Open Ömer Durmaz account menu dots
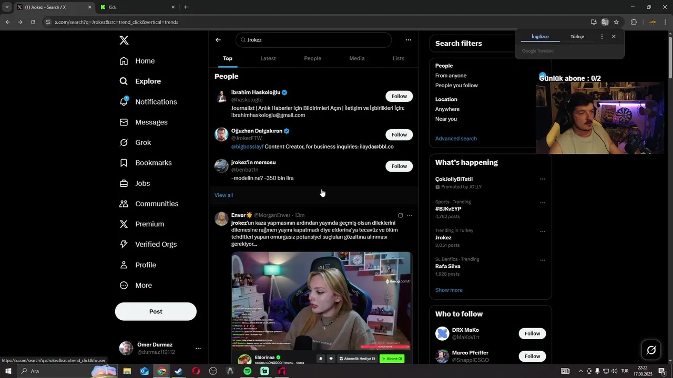Image resolution: width=673 pixels, height=378 pixels. [x=198, y=349]
